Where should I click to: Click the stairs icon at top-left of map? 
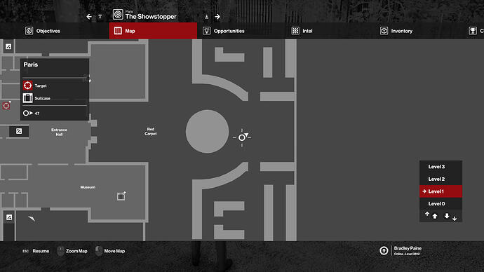[8, 46]
